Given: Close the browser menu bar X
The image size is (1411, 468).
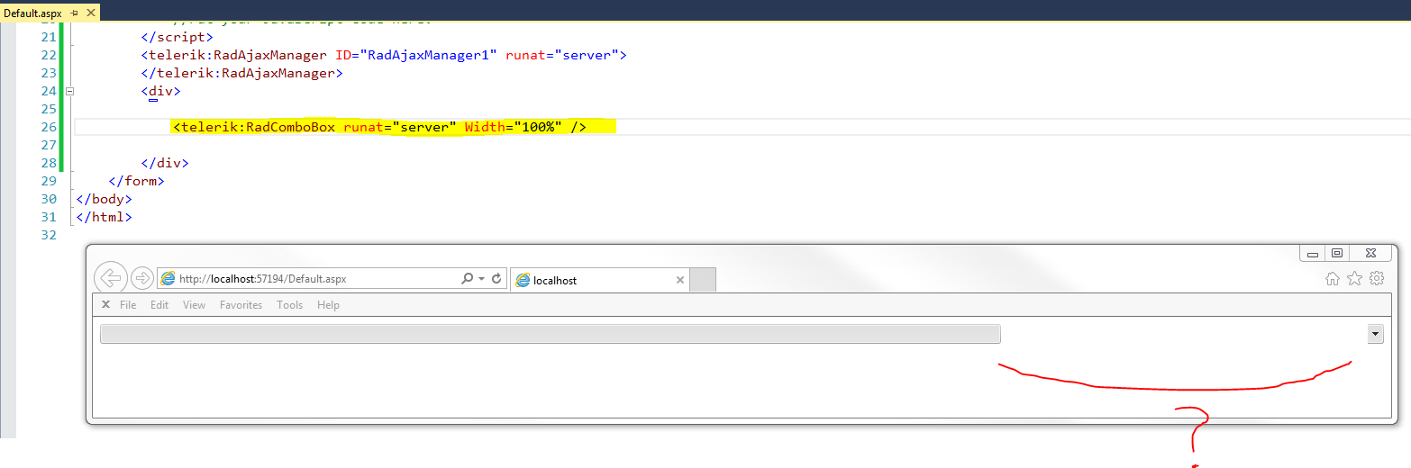Looking at the screenshot, I should (x=105, y=305).
